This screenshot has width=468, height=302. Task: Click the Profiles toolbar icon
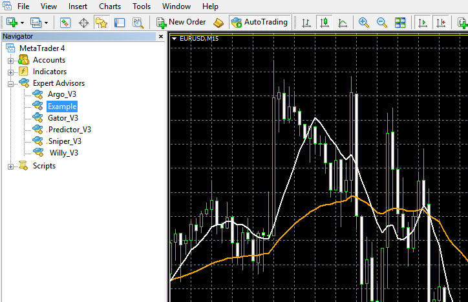pos(36,23)
